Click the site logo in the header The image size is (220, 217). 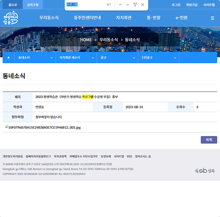point(11,18)
